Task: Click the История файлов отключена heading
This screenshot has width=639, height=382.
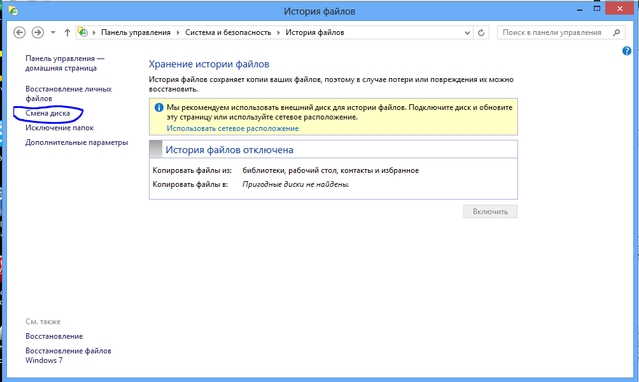Action: [x=229, y=150]
